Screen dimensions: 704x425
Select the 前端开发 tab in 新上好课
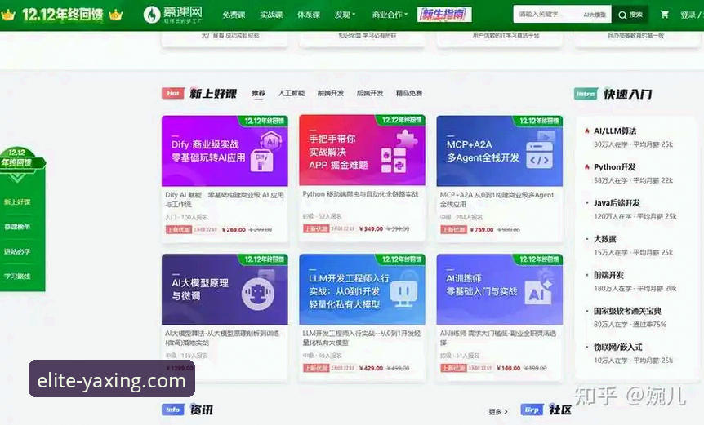click(x=331, y=93)
